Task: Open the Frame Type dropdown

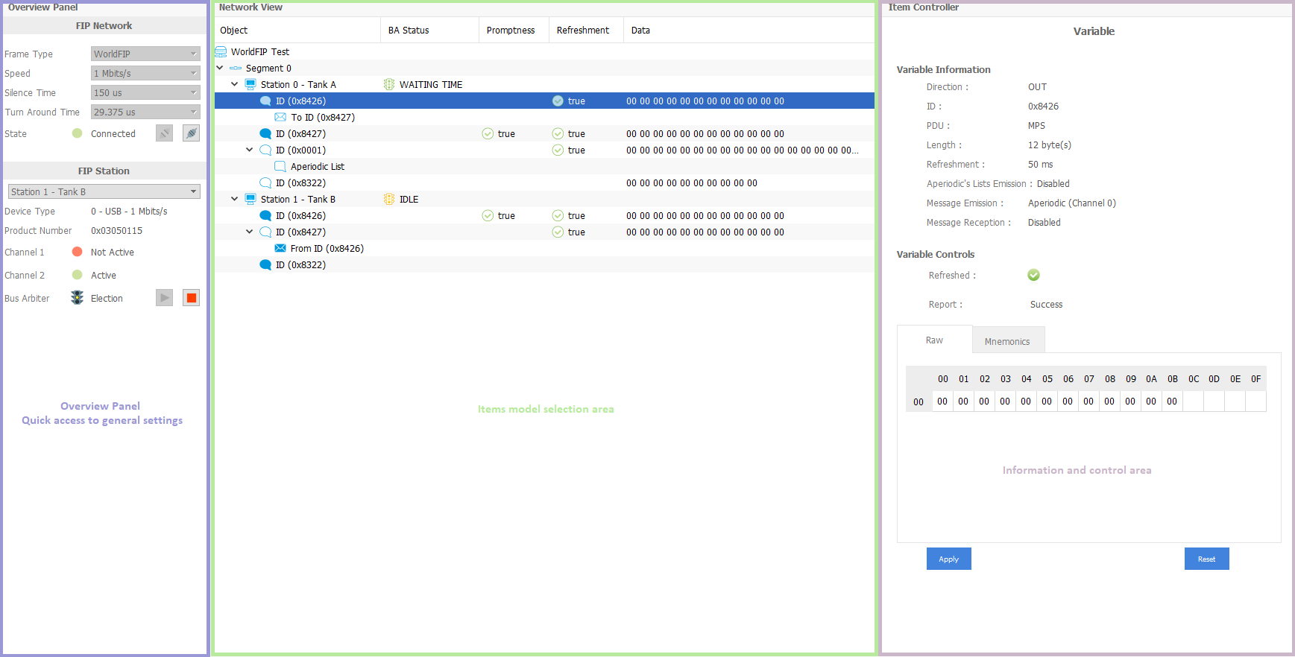Action: click(145, 54)
